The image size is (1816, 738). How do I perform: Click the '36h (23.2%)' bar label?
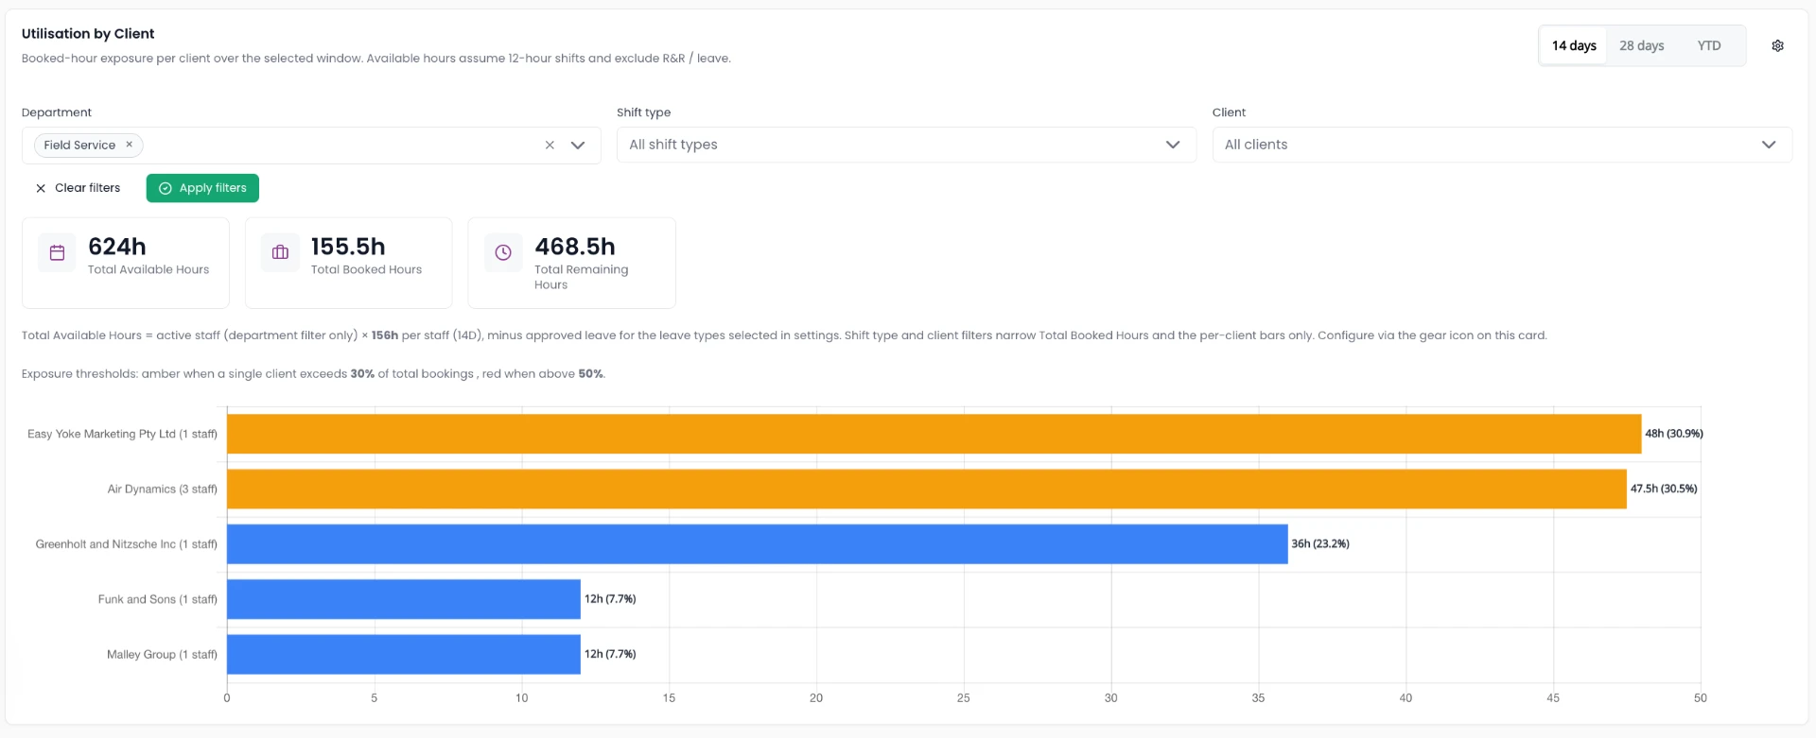pyautogui.click(x=1320, y=544)
